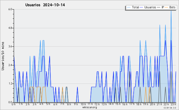The width and height of the screenshot is (179, 110).
Task: Click the '19 h' x-axis label
Action: coord(146,104)
